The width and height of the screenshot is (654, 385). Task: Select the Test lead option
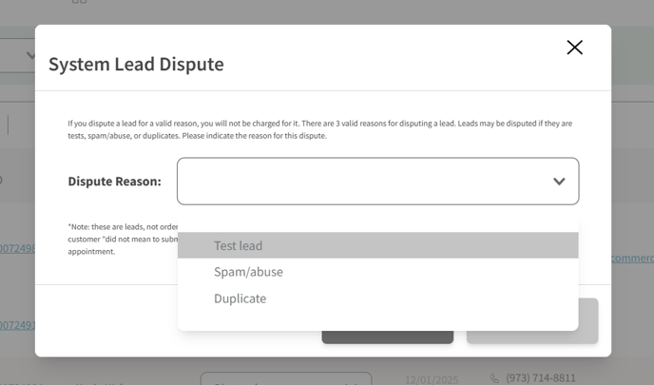click(239, 245)
